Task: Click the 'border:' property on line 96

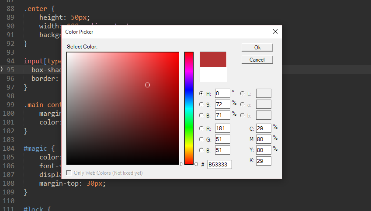Action: coord(45,79)
